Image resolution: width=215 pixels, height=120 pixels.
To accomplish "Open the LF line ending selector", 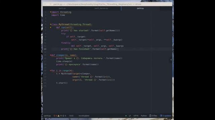I will 130,116.
